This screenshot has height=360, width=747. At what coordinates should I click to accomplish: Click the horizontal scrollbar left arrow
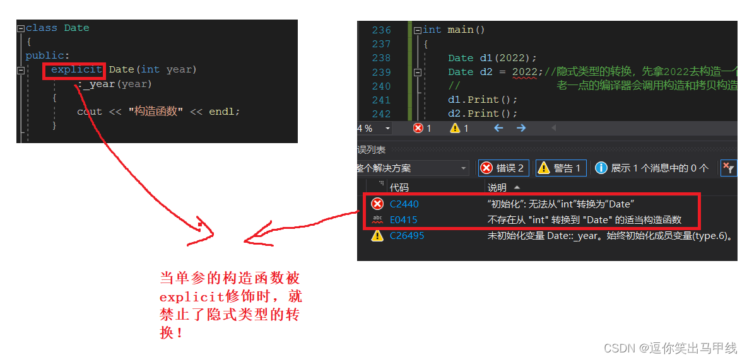coord(553,128)
